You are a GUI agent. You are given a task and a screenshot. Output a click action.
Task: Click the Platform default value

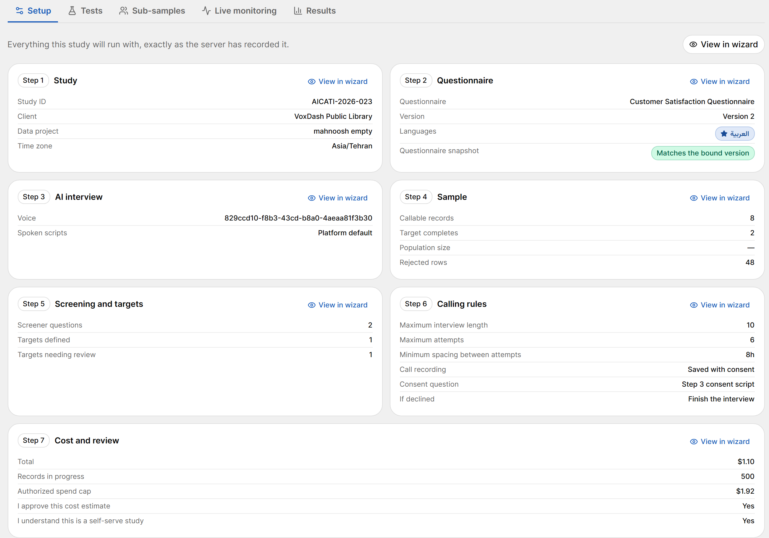345,233
